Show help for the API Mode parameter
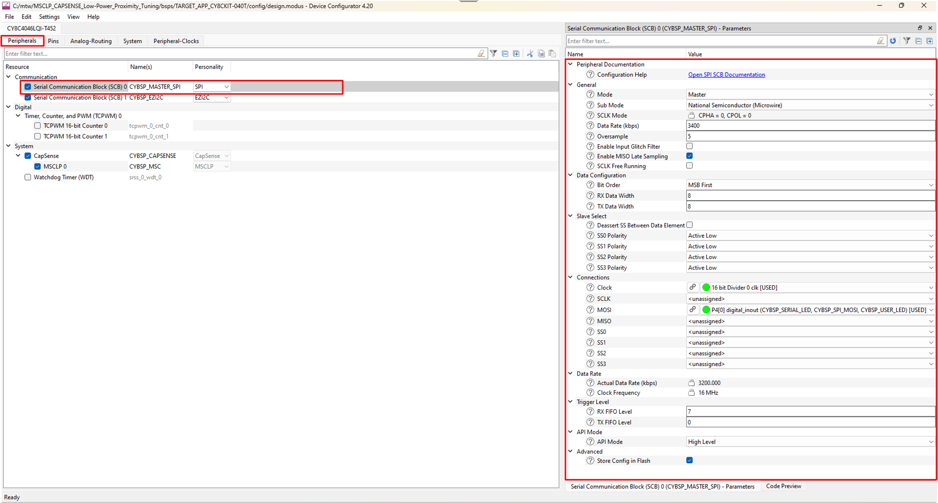938x503 pixels. coord(590,442)
